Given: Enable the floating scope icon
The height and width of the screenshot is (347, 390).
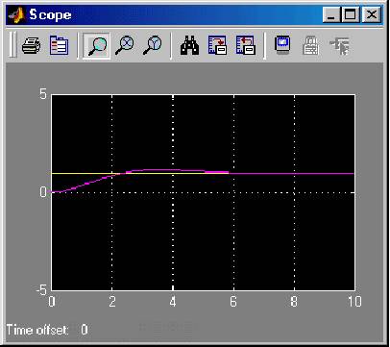Looking at the screenshot, I should (x=282, y=45).
